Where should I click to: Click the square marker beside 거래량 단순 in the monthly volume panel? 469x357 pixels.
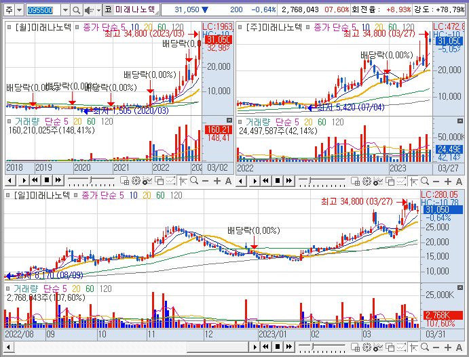pos(10,121)
